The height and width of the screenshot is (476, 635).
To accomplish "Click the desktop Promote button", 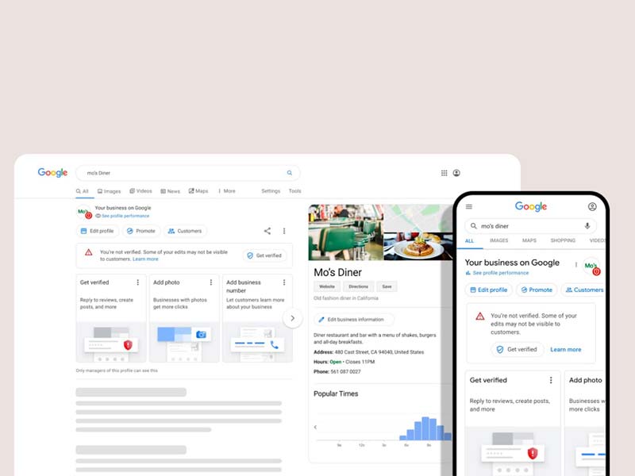I will click(141, 231).
